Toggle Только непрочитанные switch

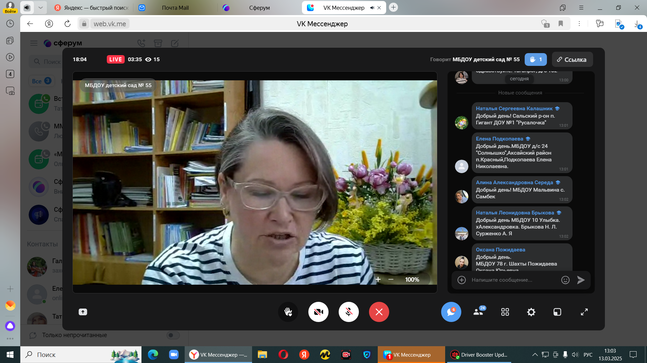click(x=173, y=335)
